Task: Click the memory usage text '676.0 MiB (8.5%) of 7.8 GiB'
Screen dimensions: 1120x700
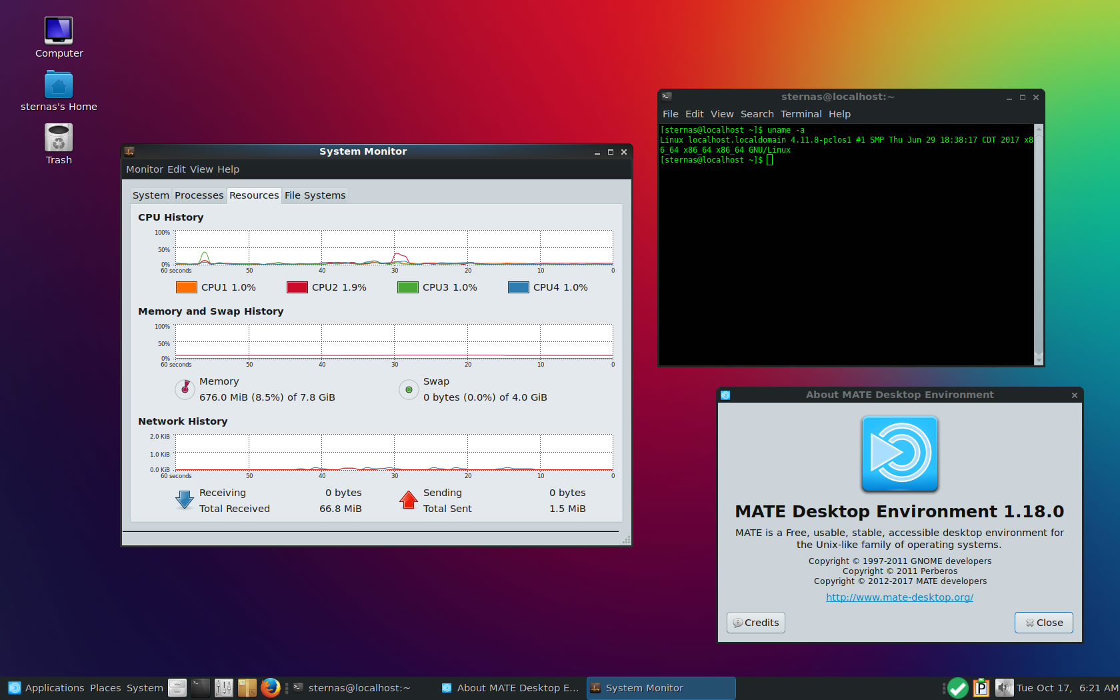Action: tap(267, 397)
